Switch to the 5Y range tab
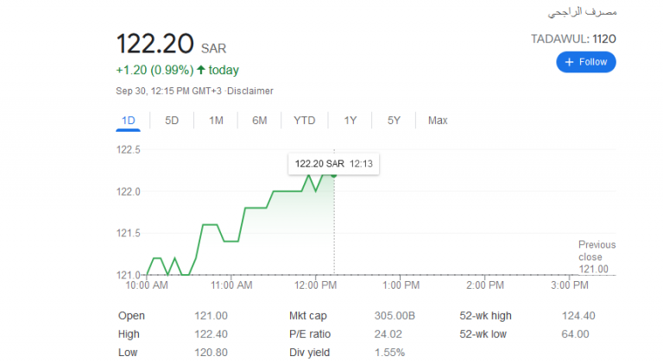This screenshot has height=363, width=663. [x=394, y=121]
